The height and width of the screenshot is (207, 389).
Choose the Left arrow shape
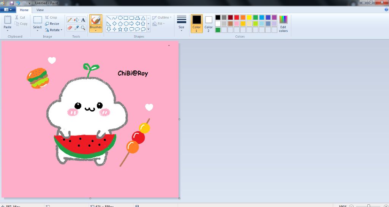point(137,24)
